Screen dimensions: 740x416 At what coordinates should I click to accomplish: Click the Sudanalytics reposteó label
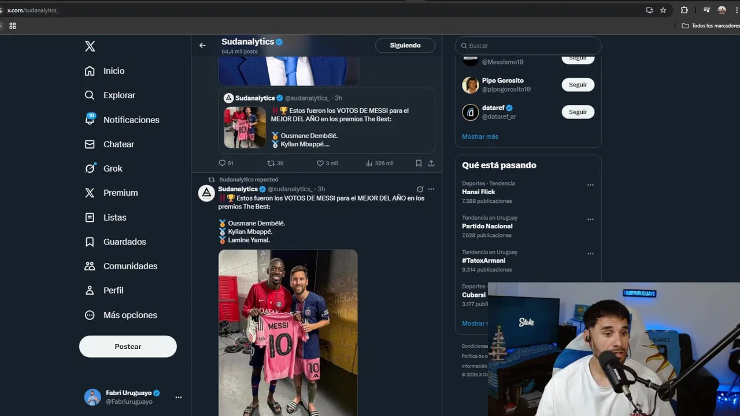[249, 180]
